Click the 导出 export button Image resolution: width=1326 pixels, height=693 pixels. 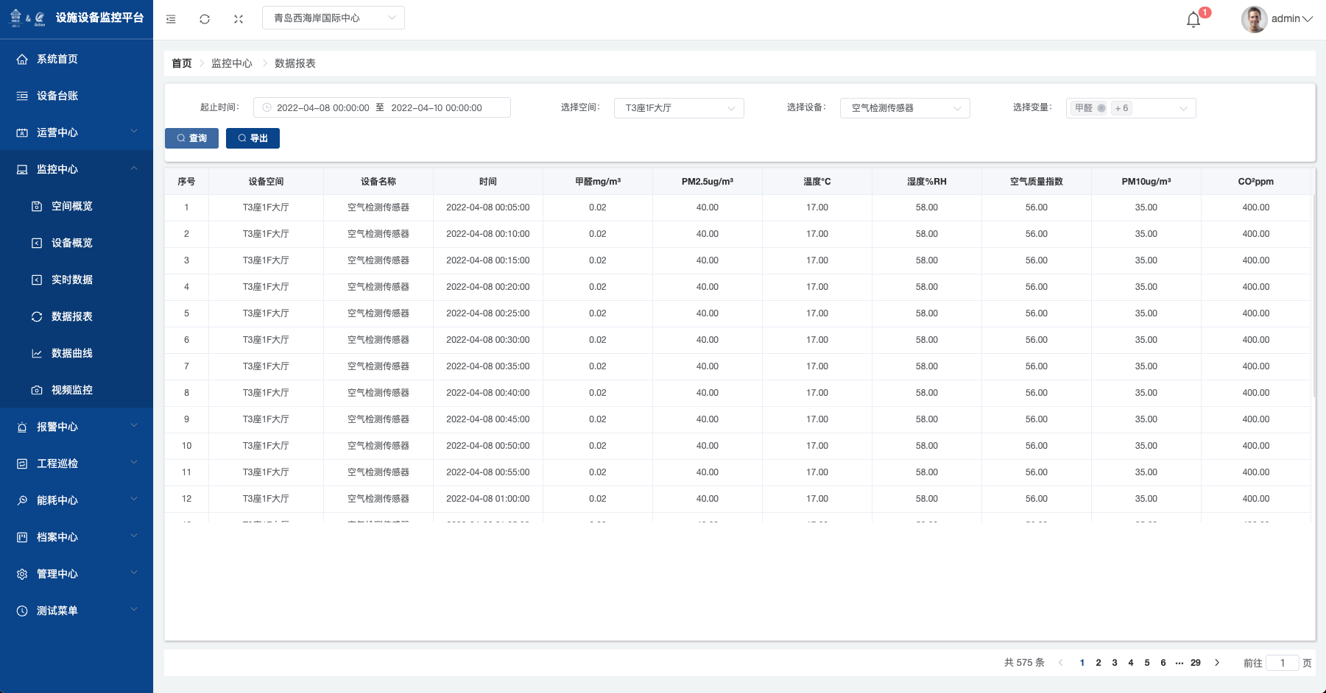253,138
